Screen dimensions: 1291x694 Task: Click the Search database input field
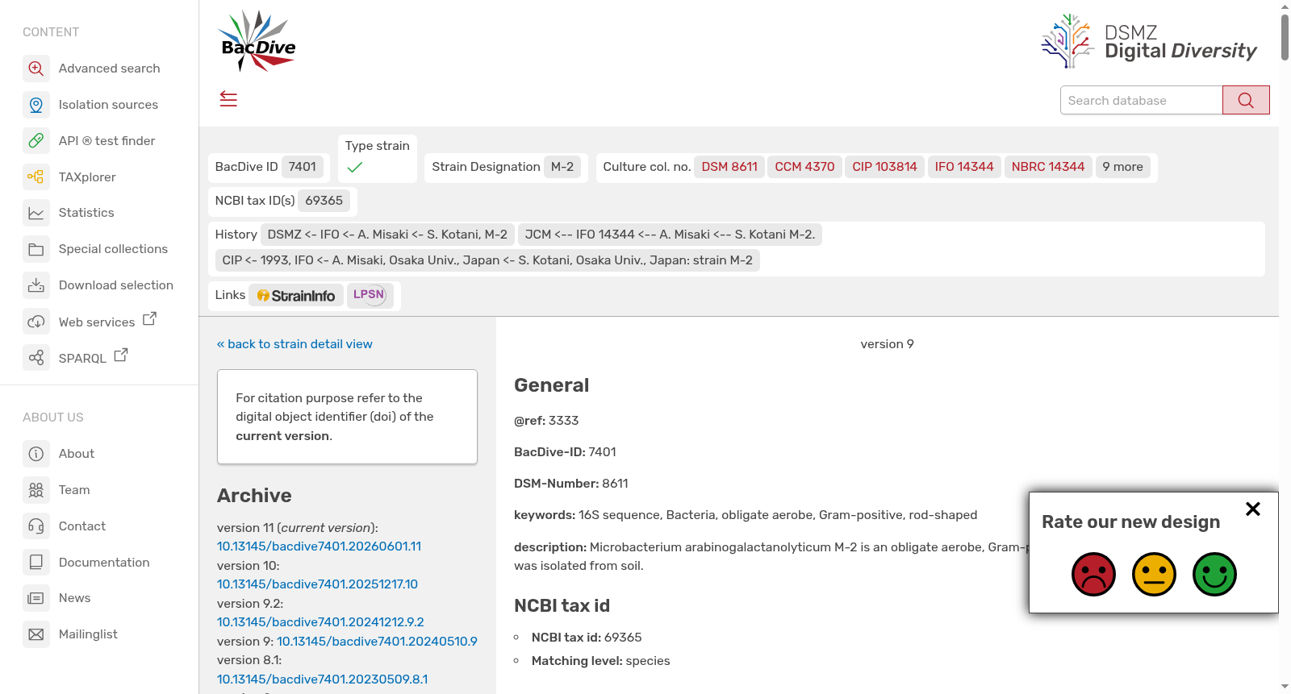click(x=1141, y=100)
